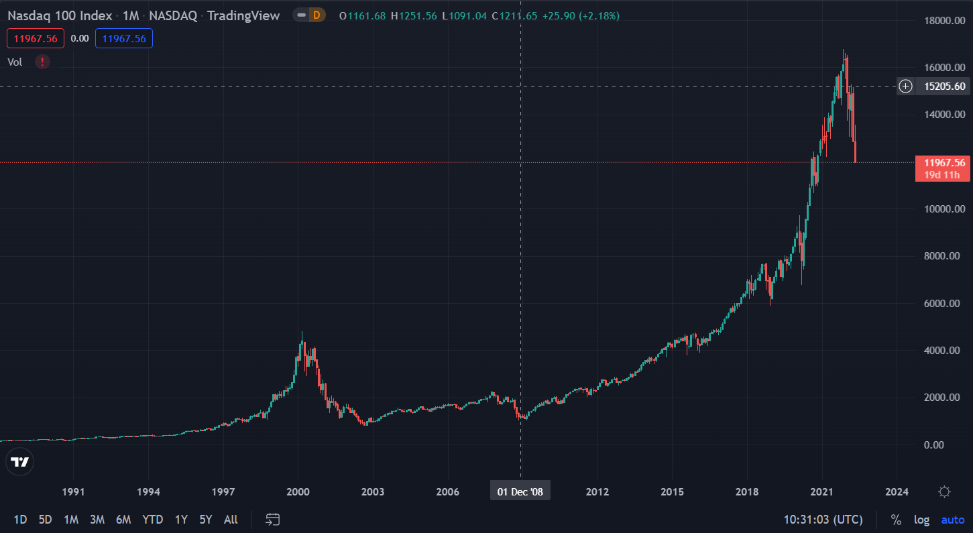Image resolution: width=973 pixels, height=533 pixels.
Task: Select the 5Y time range
Action: 206,520
